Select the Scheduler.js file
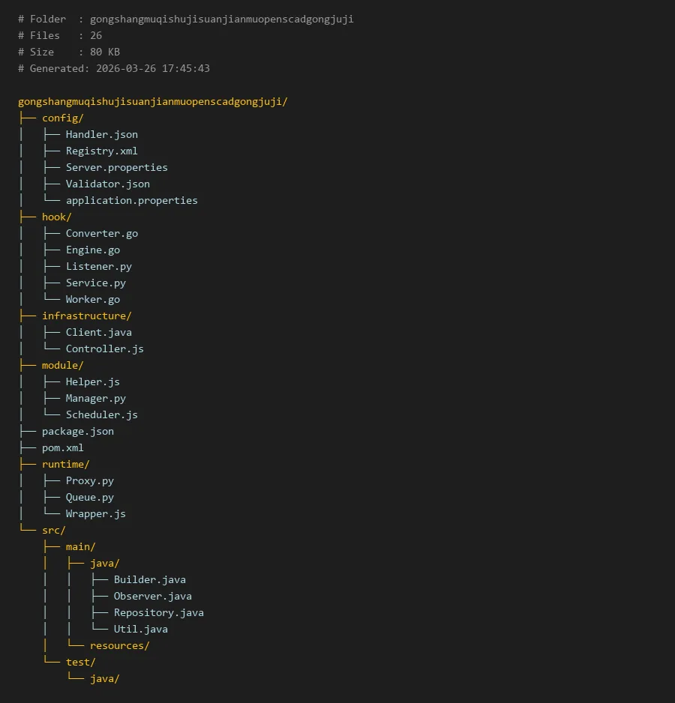The height and width of the screenshot is (703, 675). (101, 414)
